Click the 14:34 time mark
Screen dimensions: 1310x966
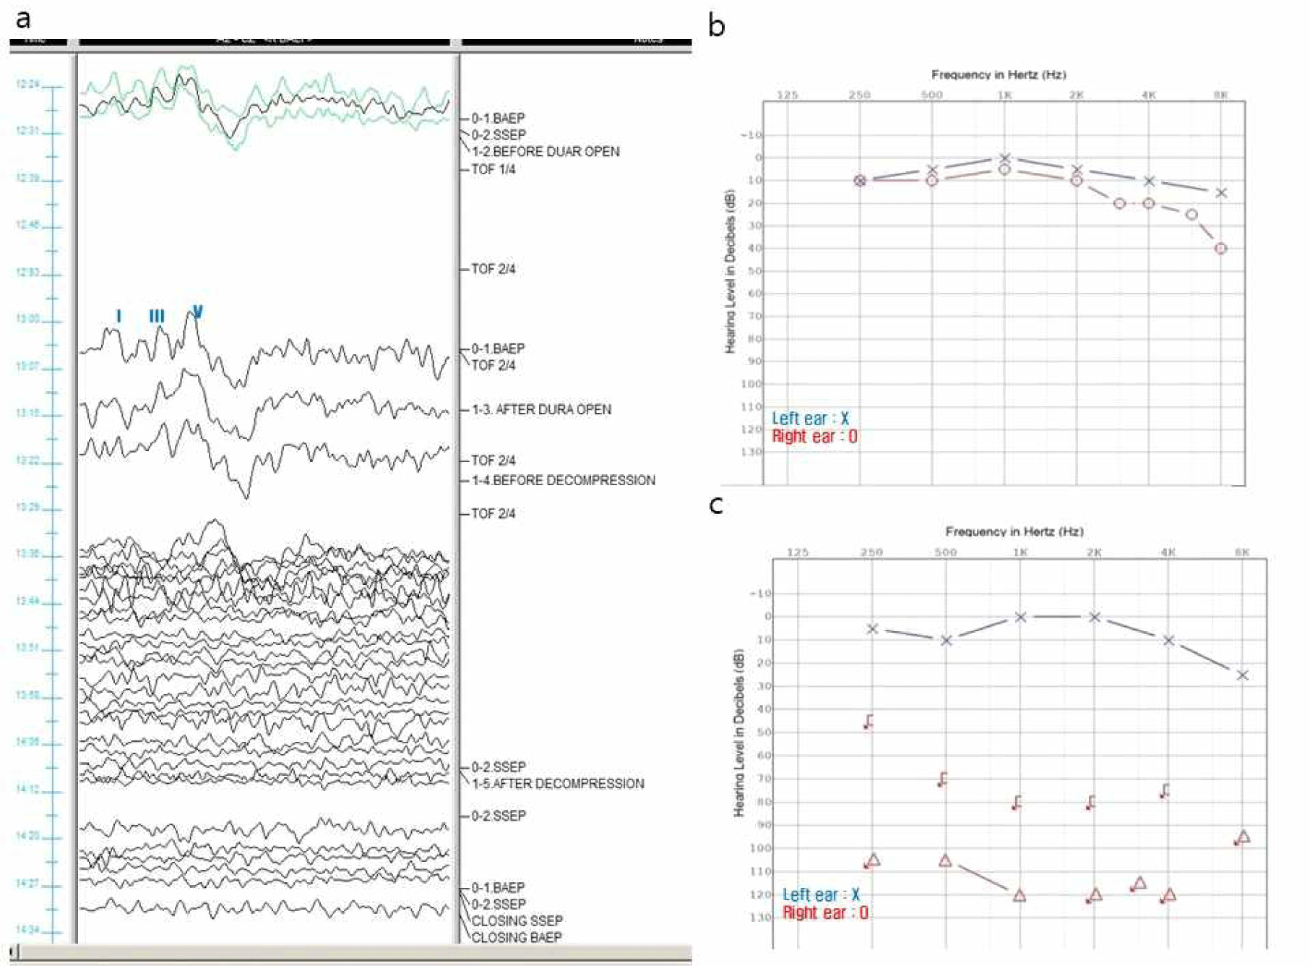[x=27, y=930]
